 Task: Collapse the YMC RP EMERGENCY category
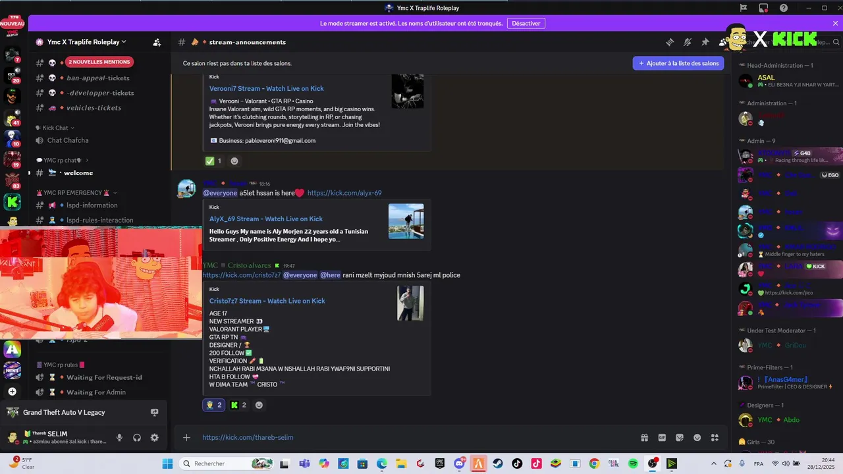coord(76,193)
